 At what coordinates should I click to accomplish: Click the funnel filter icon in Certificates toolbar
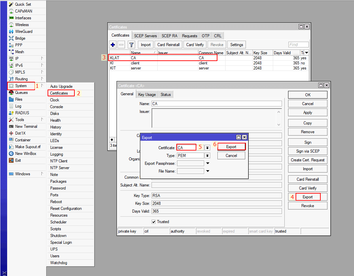point(131,45)
